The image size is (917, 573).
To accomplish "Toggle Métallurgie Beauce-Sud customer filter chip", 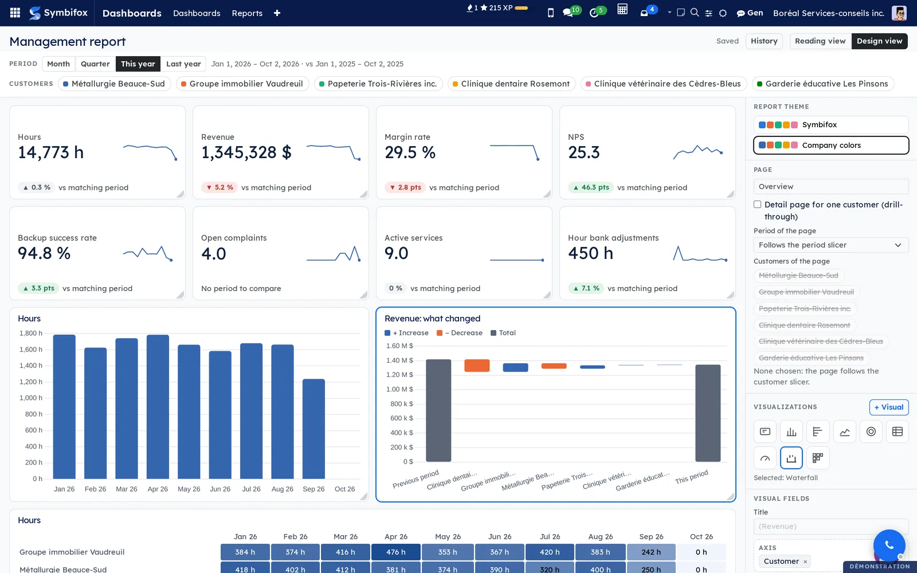I will [x=114, y=84].
